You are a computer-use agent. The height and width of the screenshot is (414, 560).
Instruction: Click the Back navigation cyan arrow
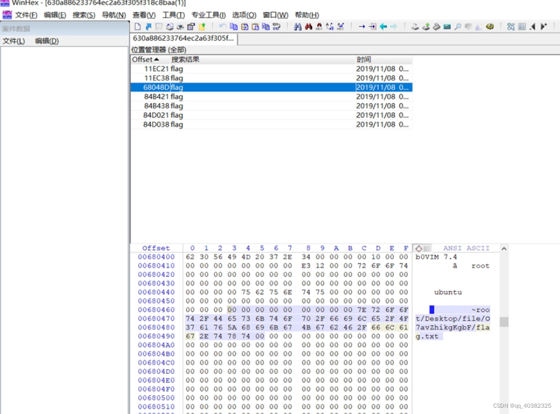tap(383, 26)
